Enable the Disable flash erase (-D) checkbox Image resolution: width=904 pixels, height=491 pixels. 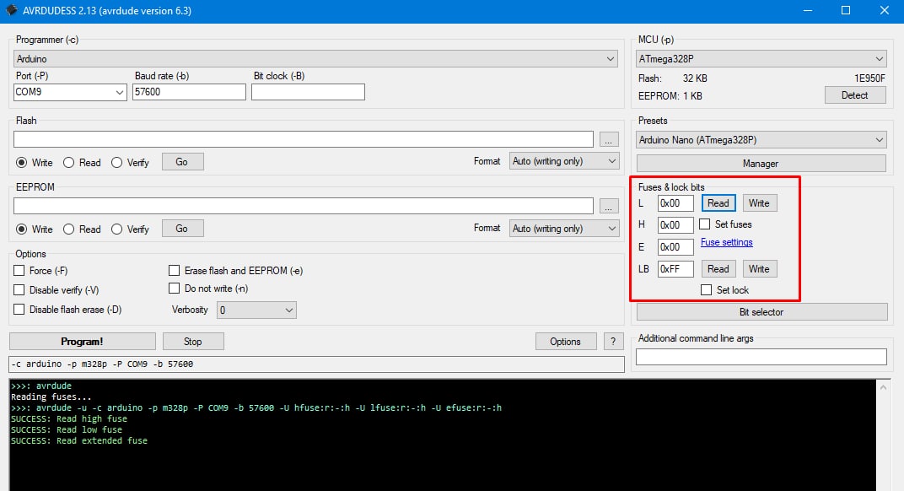(19, 310)
